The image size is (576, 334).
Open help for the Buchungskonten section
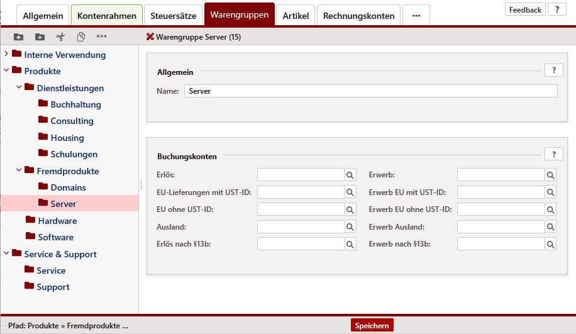553,154
